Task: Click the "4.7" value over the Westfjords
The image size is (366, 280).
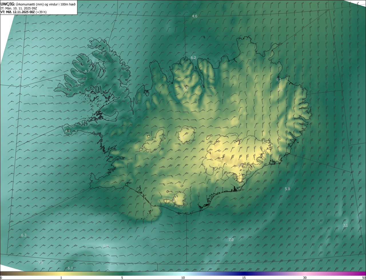Action: click(x=87, y=71)
